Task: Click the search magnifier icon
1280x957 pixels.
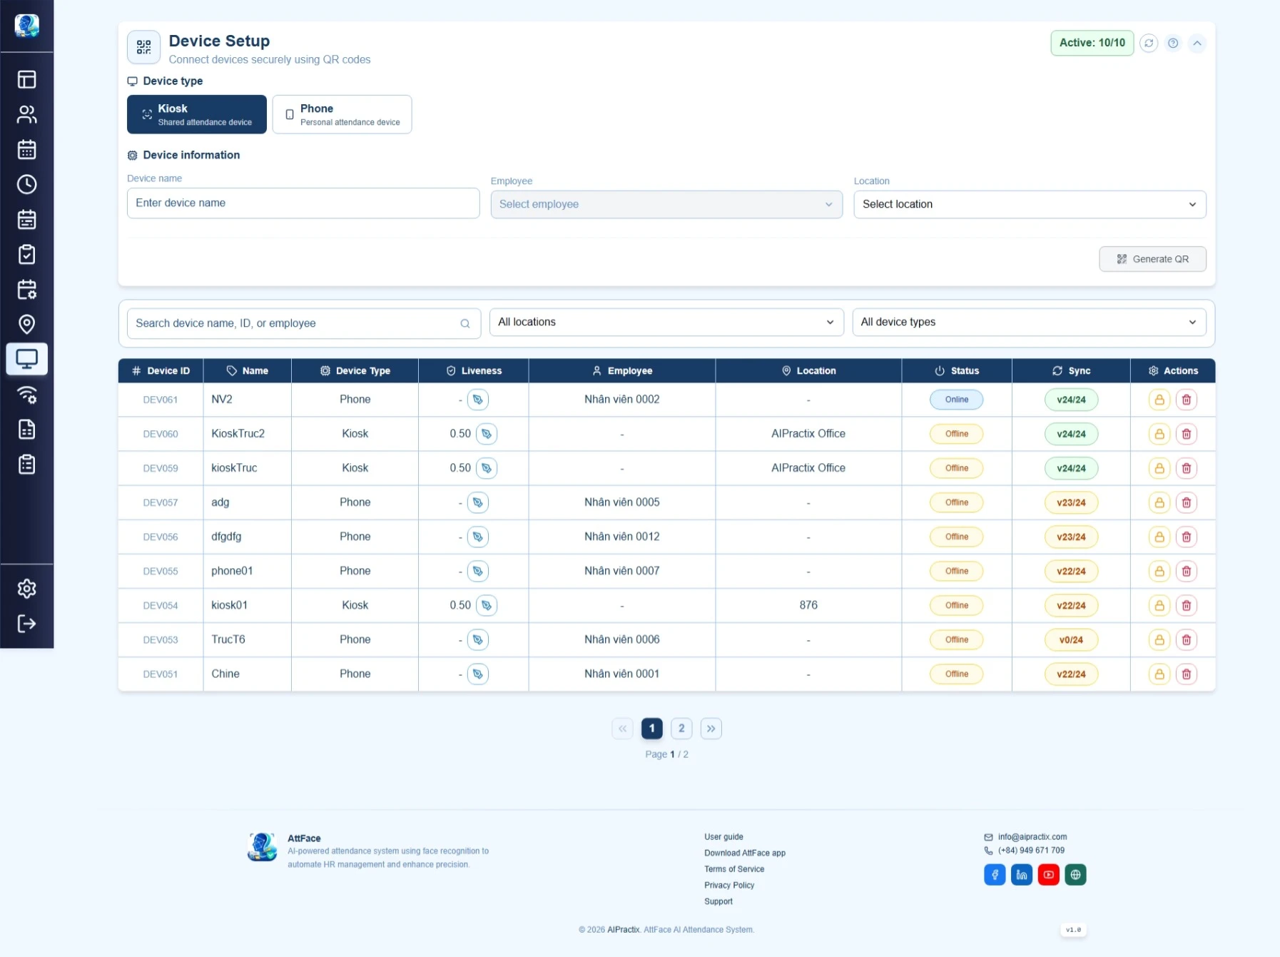Action: click(x=465, y=323)
